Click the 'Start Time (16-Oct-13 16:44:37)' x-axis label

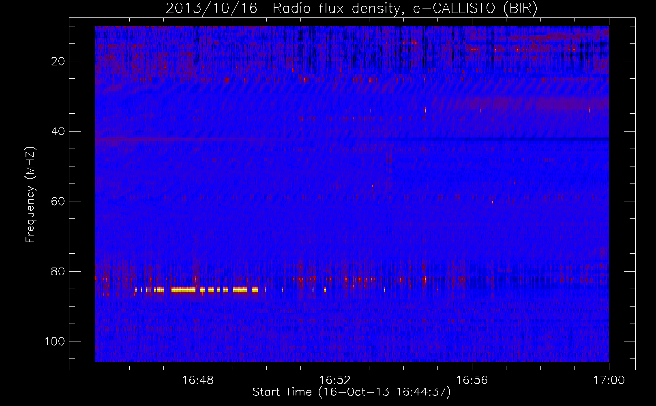[x=352, y=392]
